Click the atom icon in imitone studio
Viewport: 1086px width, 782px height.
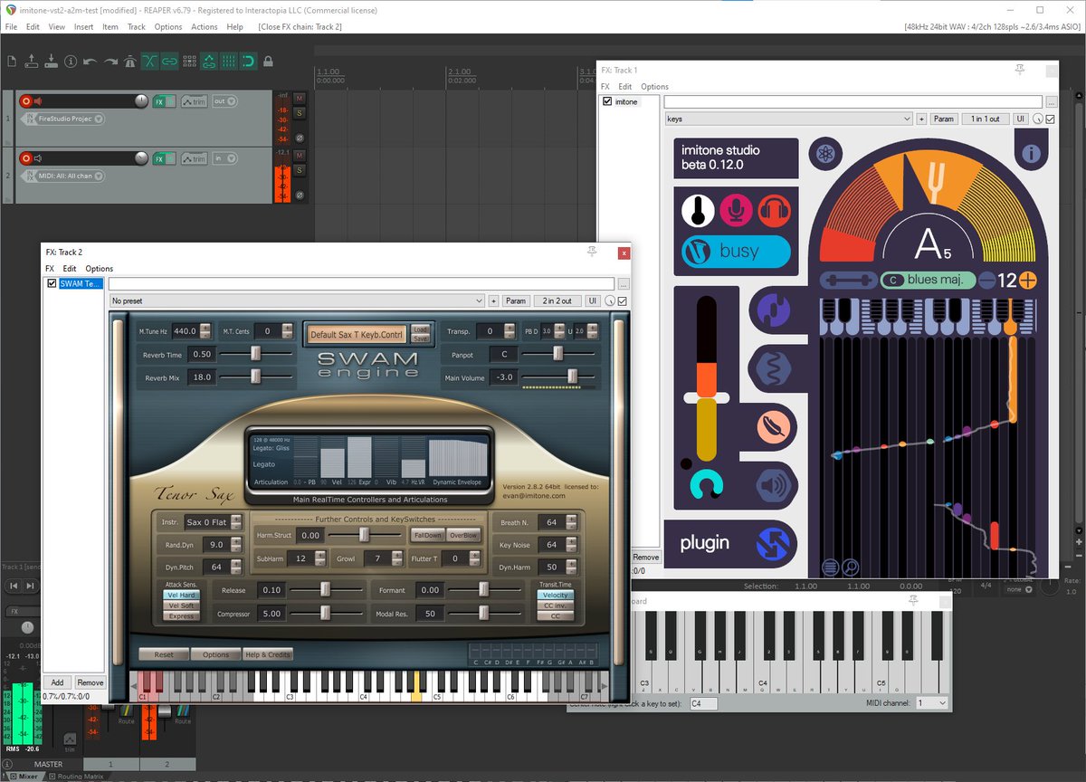pos(824,154)
